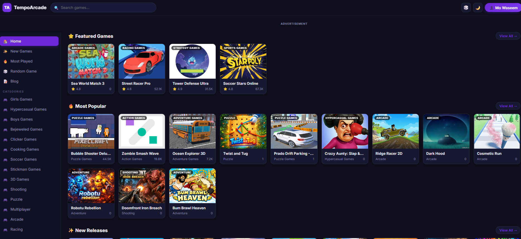Open the Multiplayer category link

point(29,209)
